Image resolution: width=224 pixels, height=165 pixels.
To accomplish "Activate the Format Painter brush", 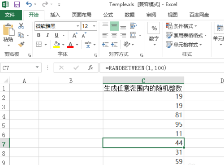I will tap(22, 44).
